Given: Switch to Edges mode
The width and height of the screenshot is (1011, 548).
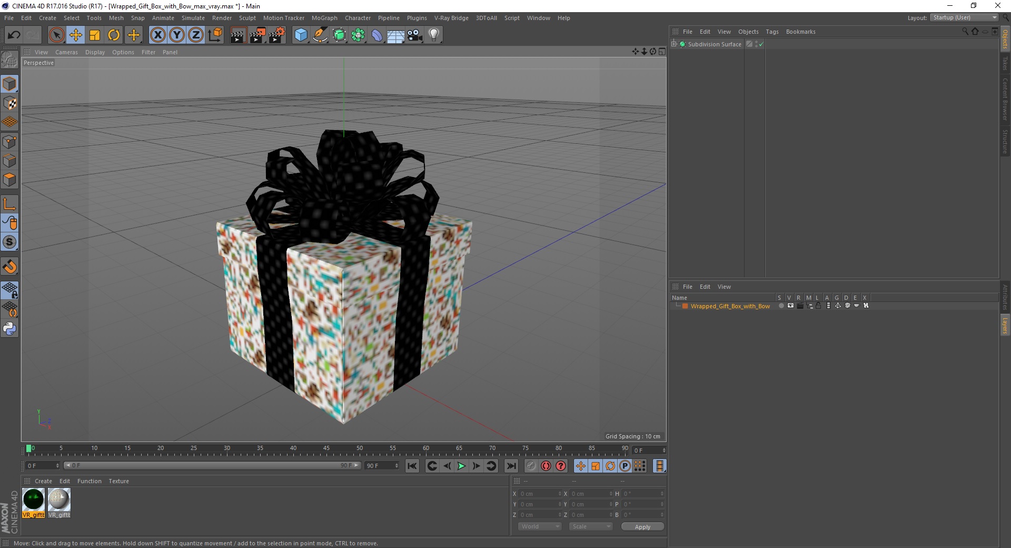Looking at the screenshot, I should click(9, 161).
